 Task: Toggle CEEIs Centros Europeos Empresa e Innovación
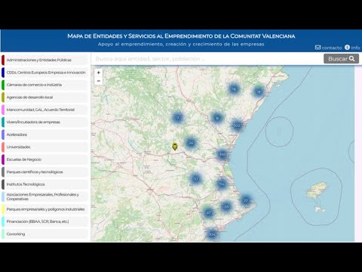[44, 73]
